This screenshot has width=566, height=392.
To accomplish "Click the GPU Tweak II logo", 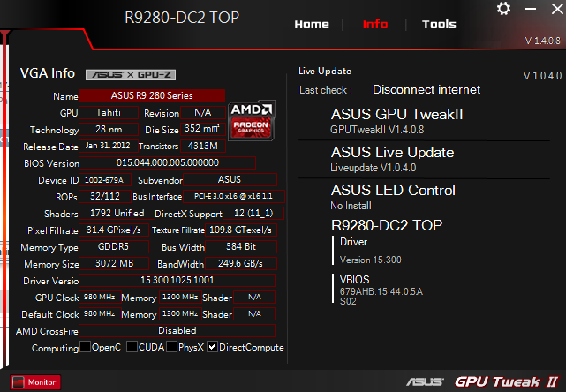I will [508, 381].
